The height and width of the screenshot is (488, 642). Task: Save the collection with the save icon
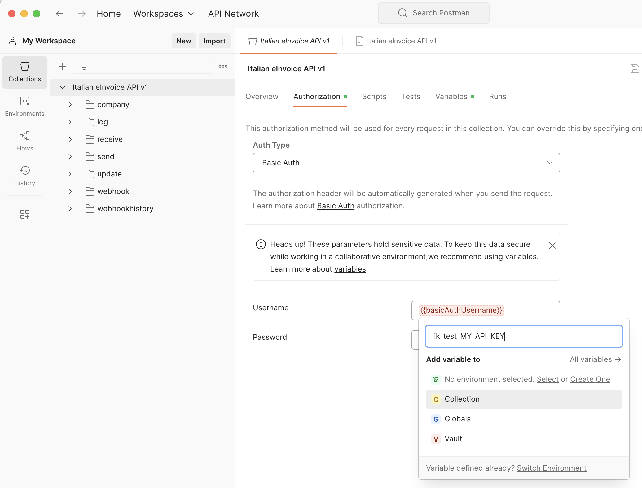click(635, 69)
